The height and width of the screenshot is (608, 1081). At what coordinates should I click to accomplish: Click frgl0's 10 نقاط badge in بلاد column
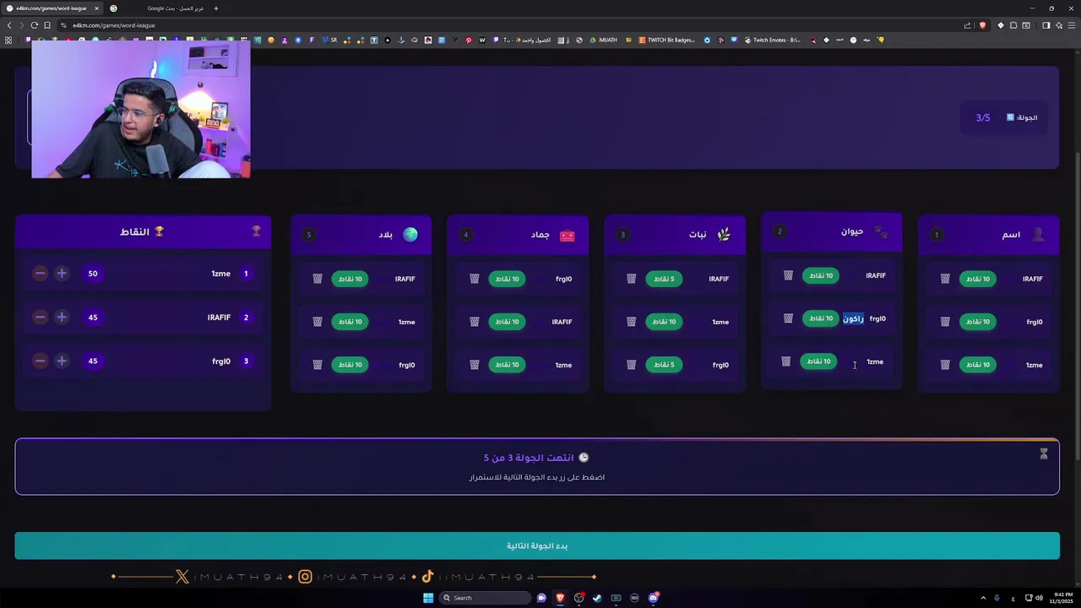(x=350, y=365)
